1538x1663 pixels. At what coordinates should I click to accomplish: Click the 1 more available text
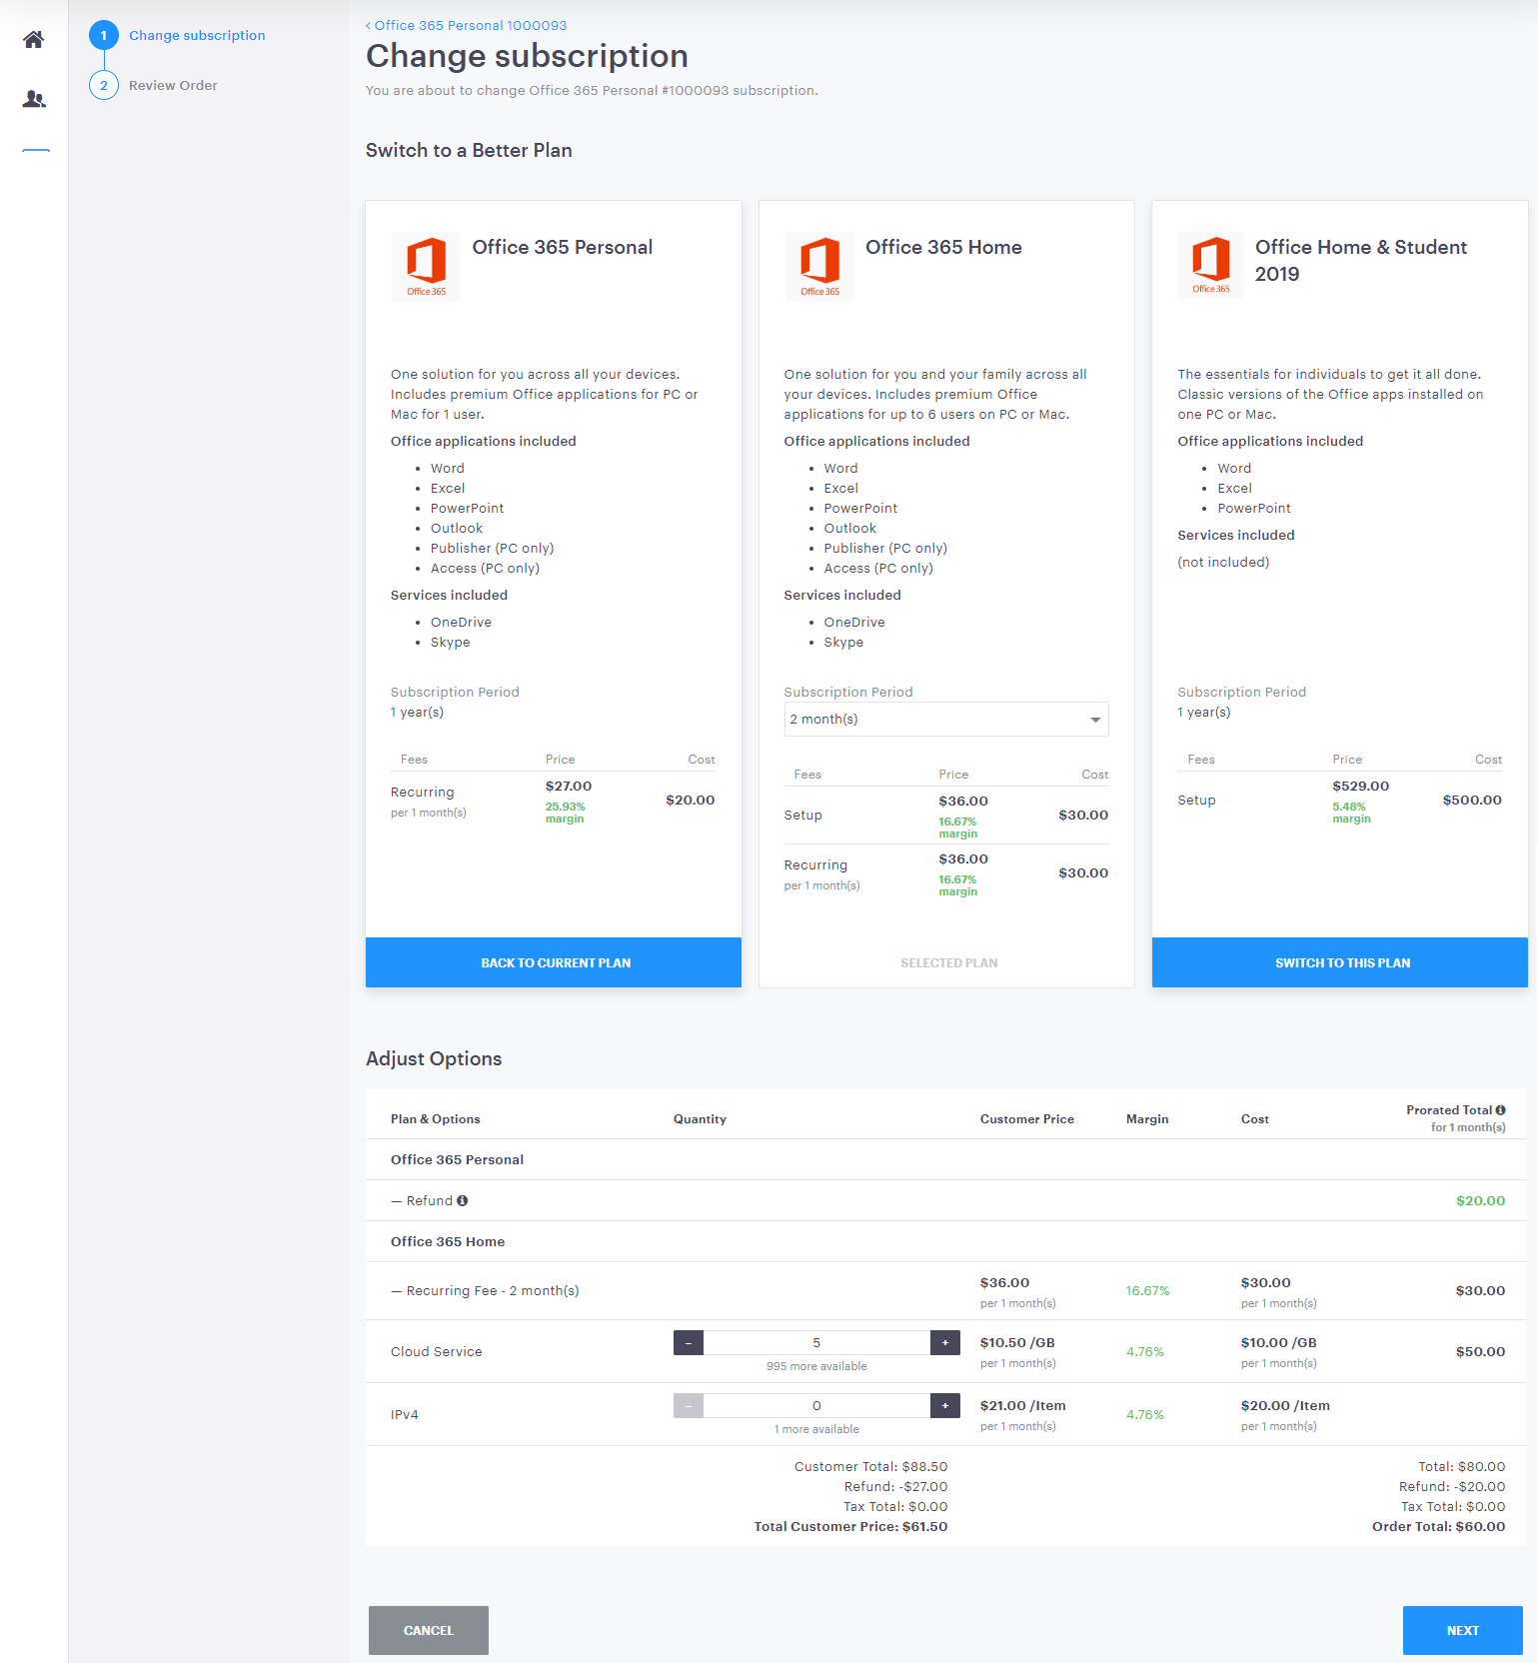click(x=816, y=1429)
